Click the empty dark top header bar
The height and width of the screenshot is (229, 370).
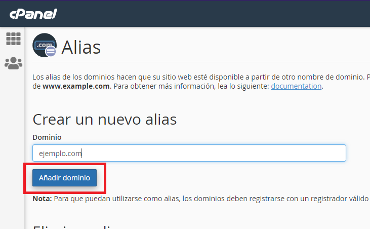tap(213, 14)
